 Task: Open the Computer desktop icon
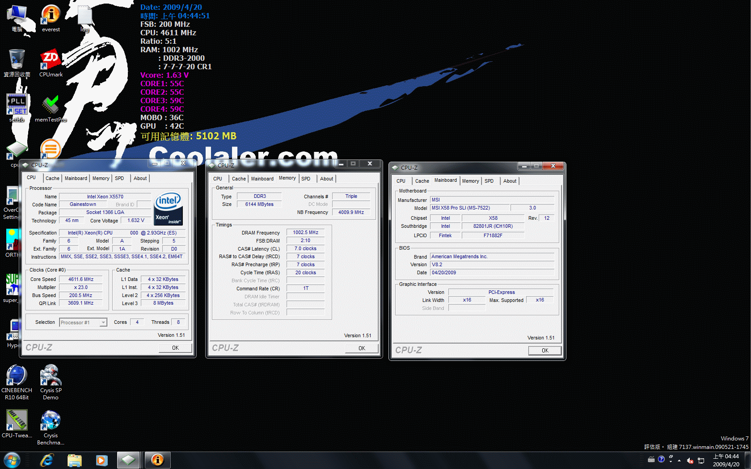coord(17,18)
